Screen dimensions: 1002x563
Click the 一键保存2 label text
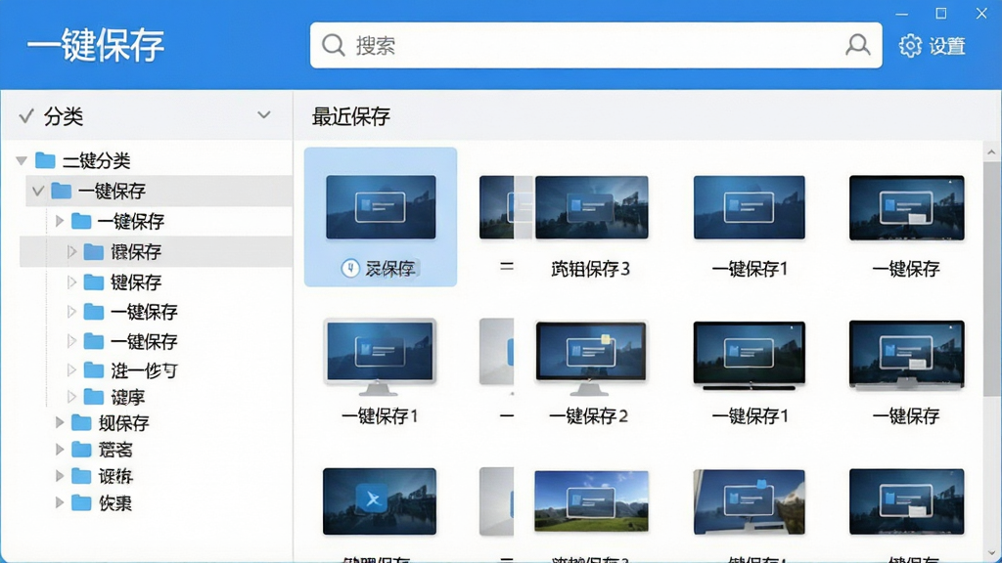(x=588, y=416)
